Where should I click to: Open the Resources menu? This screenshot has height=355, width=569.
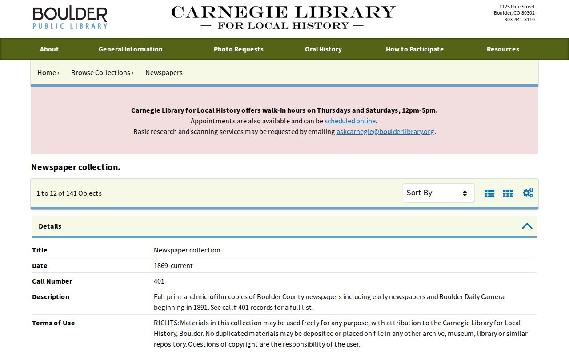pos(503,49)
